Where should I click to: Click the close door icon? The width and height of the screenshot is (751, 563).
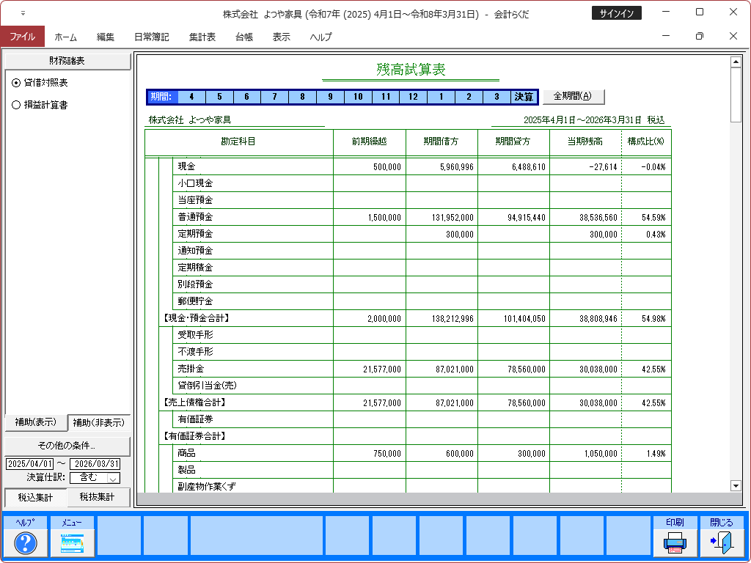(721, 542)
